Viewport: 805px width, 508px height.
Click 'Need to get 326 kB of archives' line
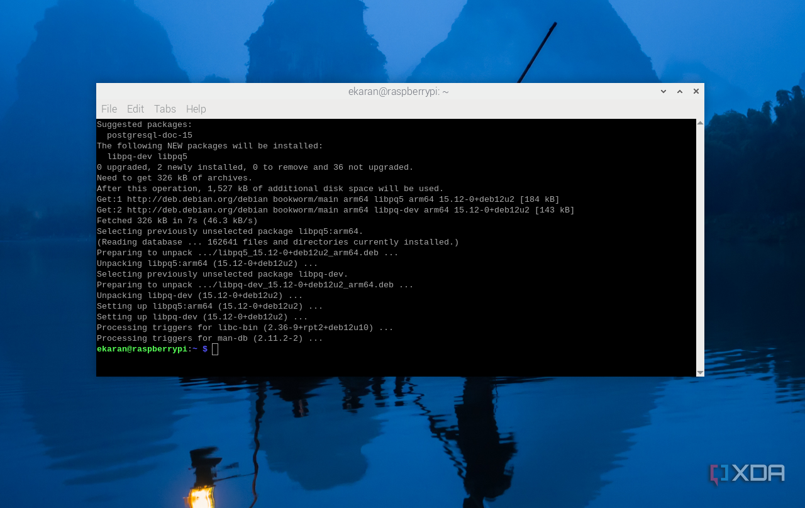(x=175, y=178)
